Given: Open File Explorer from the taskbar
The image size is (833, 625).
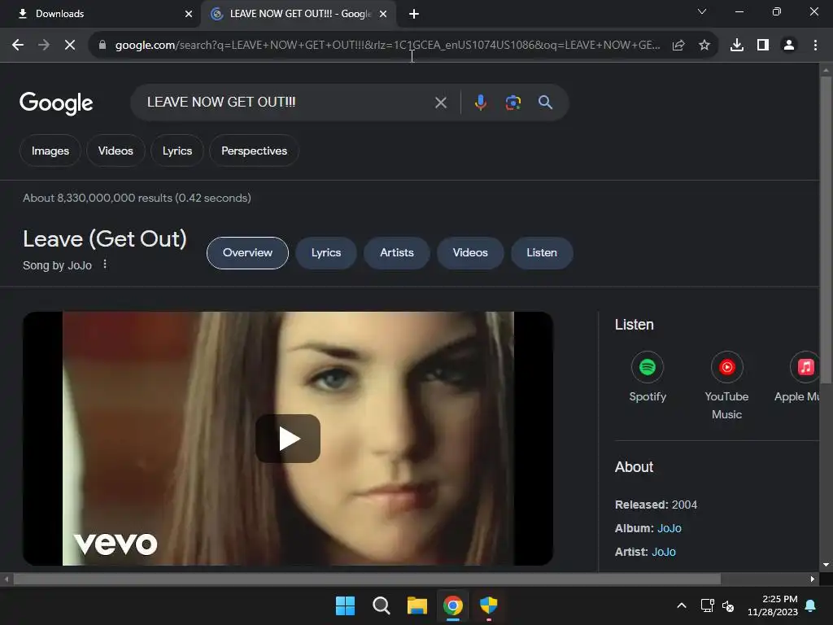Looking at the screenshot, I should pos(417,605).
